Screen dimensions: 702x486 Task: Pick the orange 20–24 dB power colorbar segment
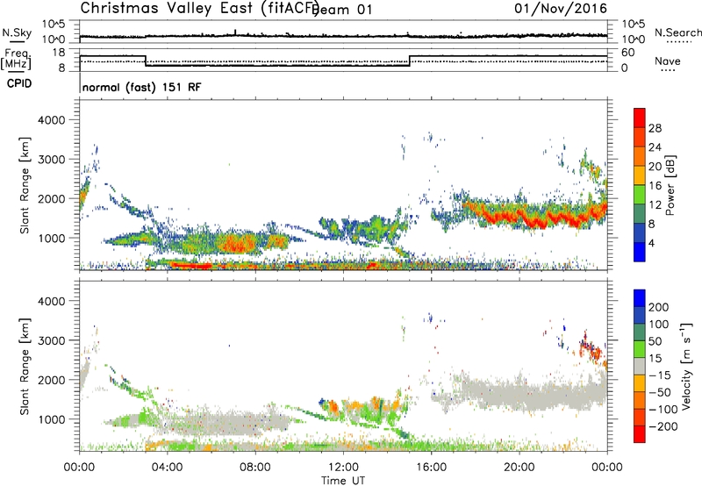(640, 157)
